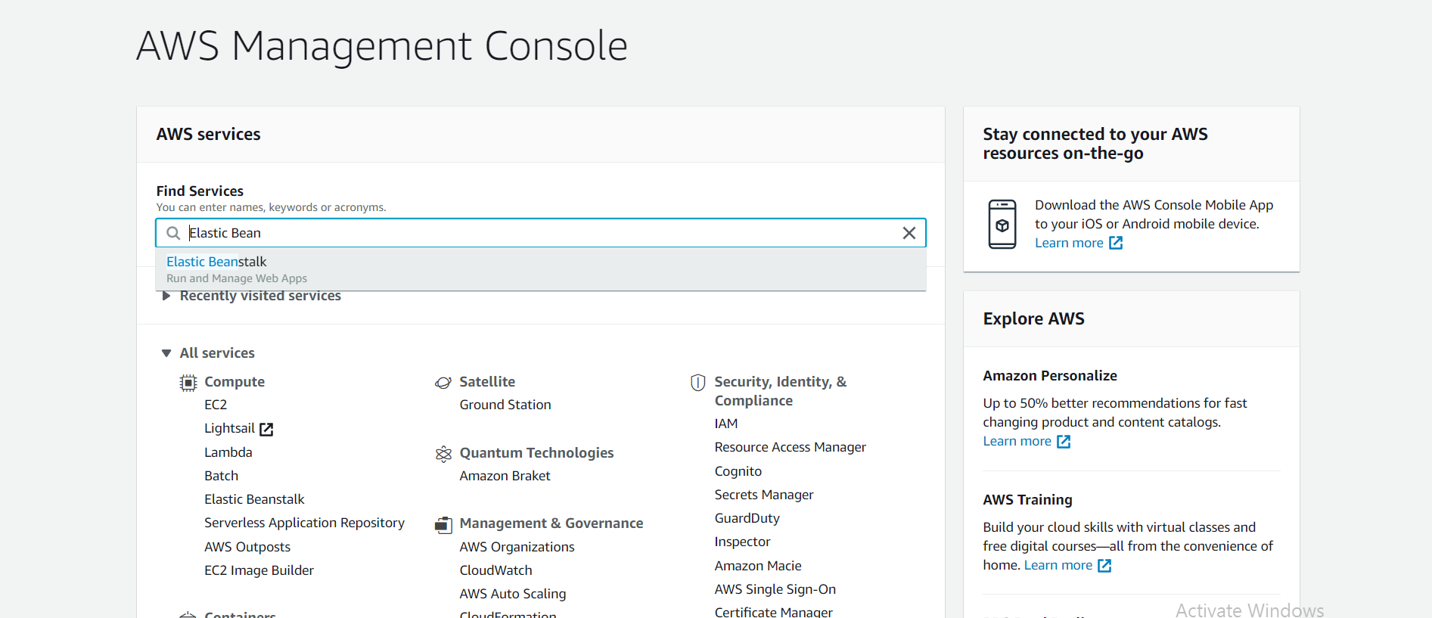The width and height of the screenshot is (1432, 618).
Task: Clear the Find Services search text
Action: point(909,233)
